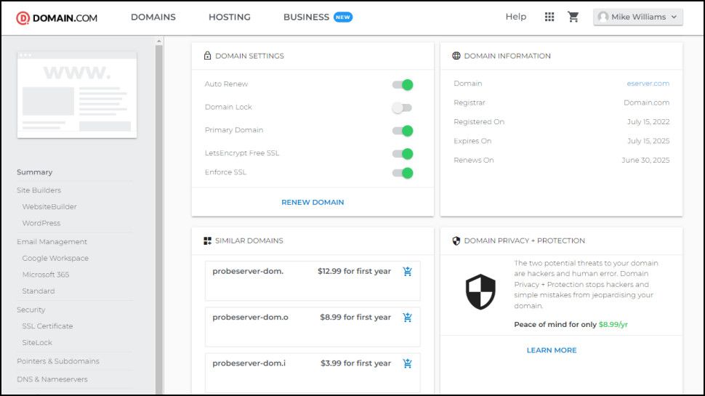
Task: Click the July 15, 2022 registration date
Action: (x=648, y=122)
